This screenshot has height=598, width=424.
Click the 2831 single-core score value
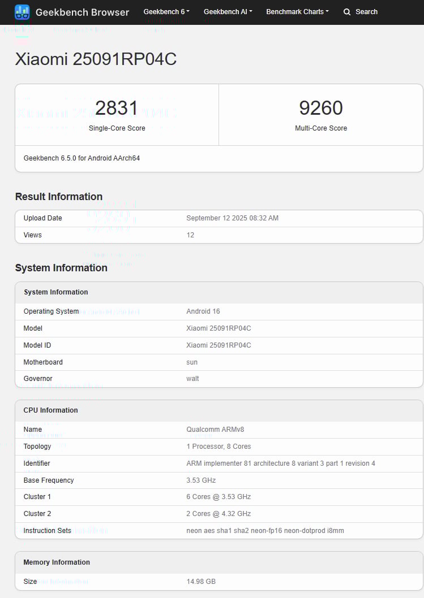pyautogui.click(x=117, y=107)
